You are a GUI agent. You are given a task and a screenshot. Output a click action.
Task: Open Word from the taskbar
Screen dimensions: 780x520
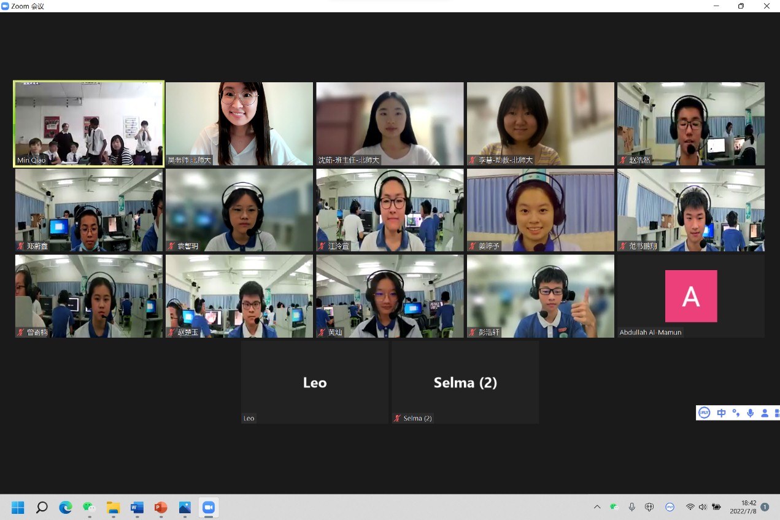coord(137,507)
